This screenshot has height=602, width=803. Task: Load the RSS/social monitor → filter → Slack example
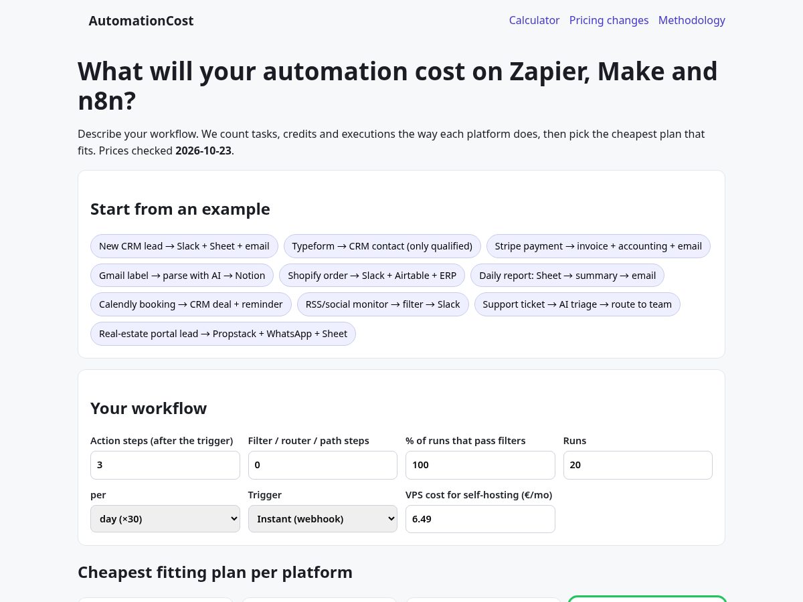[383, 304]
